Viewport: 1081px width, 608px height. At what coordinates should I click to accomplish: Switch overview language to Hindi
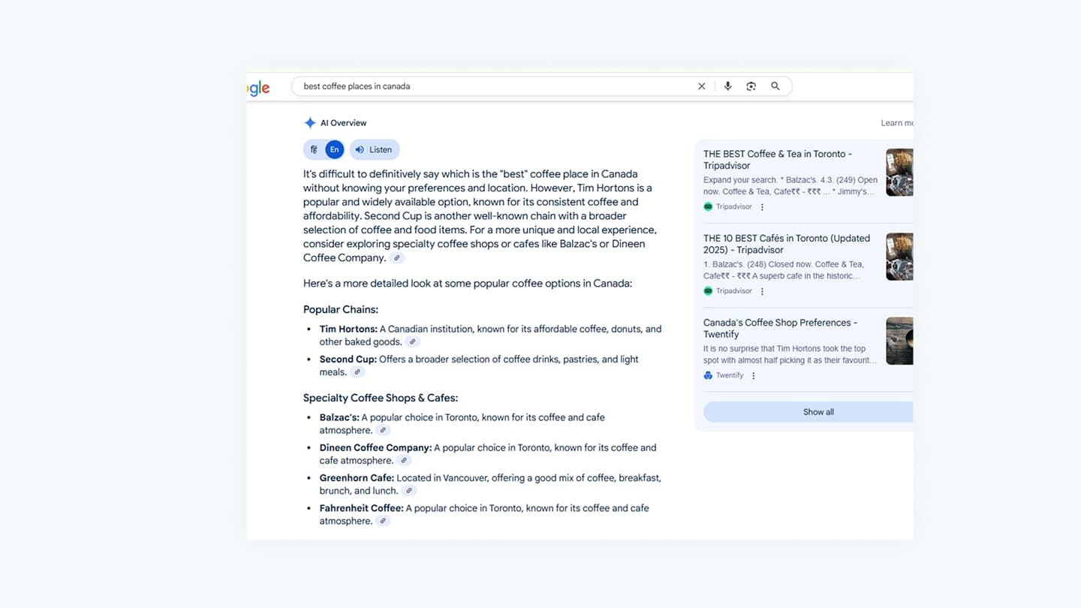(314, 149)
